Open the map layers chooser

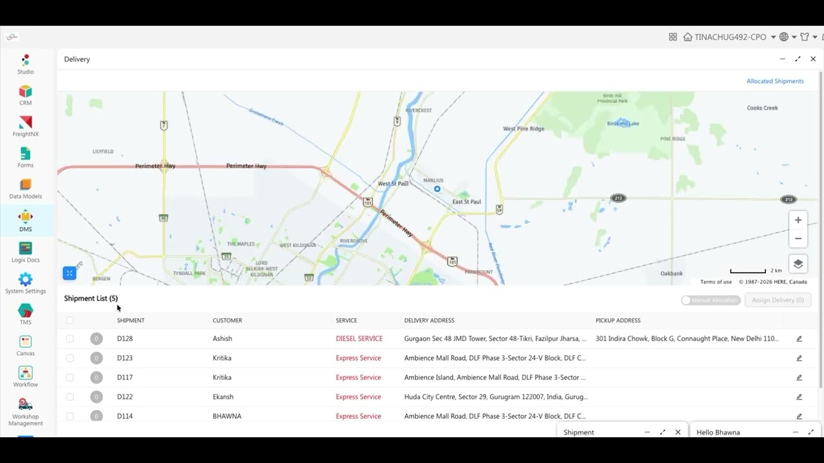click(798, 264)
